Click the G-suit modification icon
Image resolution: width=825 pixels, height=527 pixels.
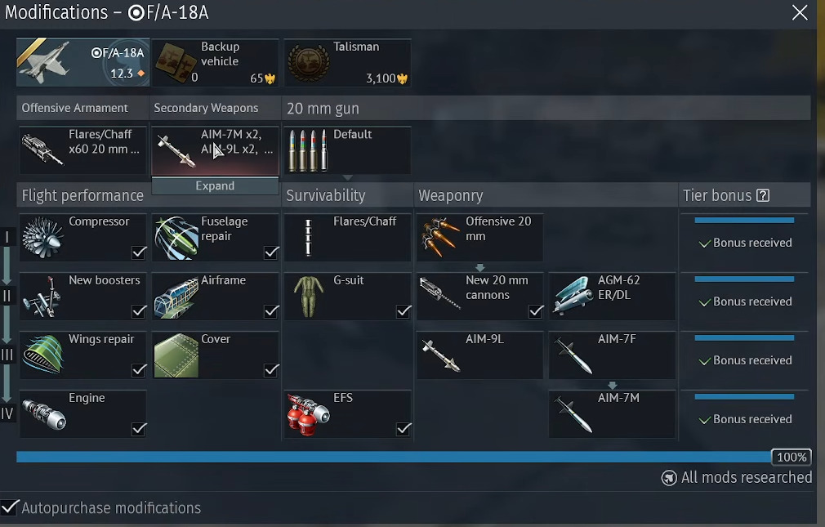click(x=308, y=297)
